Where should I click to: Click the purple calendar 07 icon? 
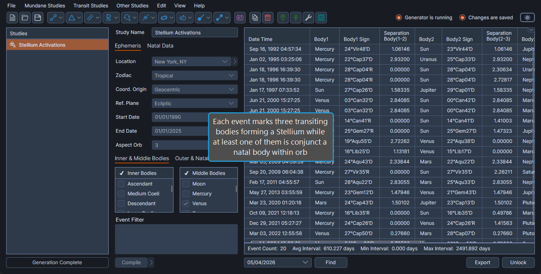(240, 18)
